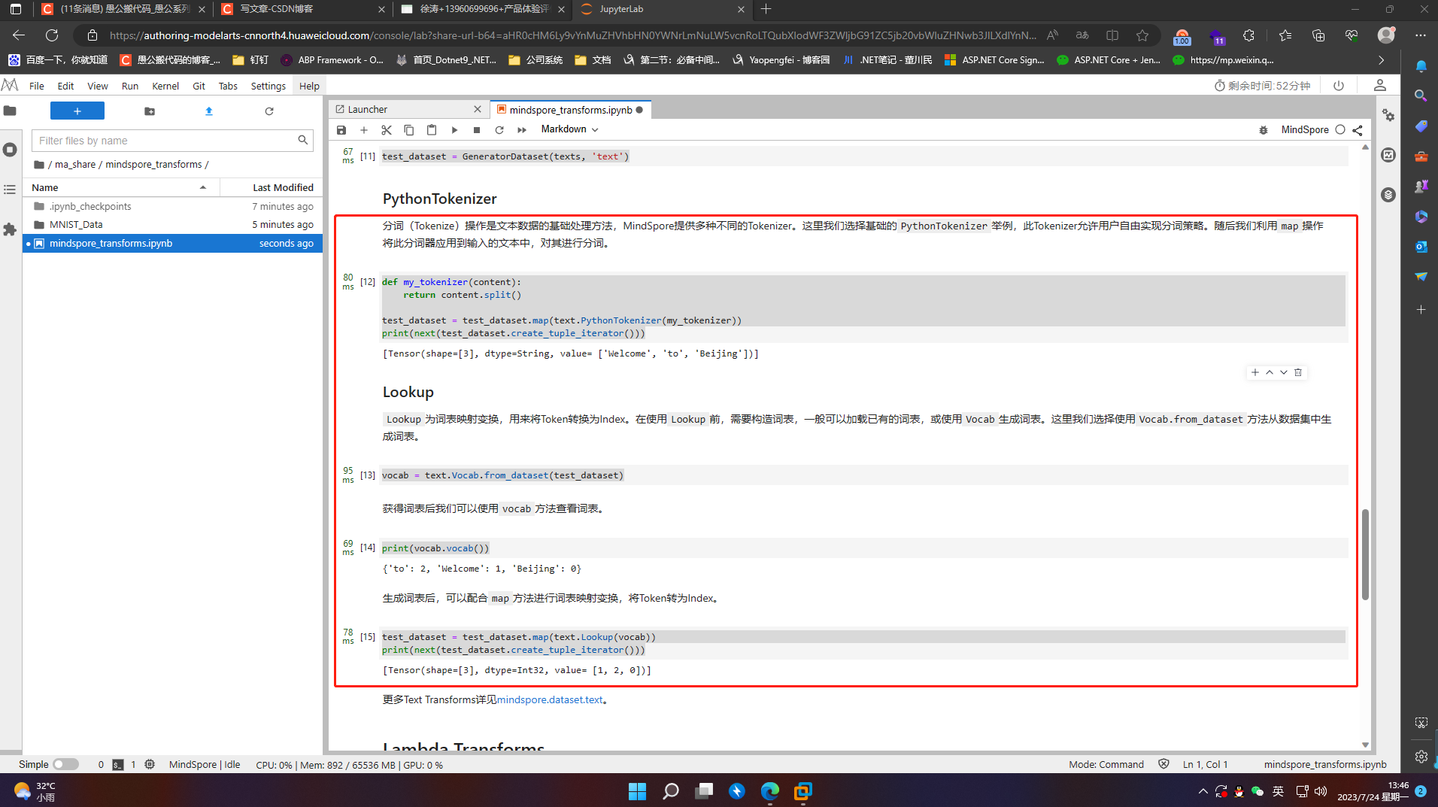Delete the active cell with trash icon
1438x807 pixels.
(x=1298, y=372)
